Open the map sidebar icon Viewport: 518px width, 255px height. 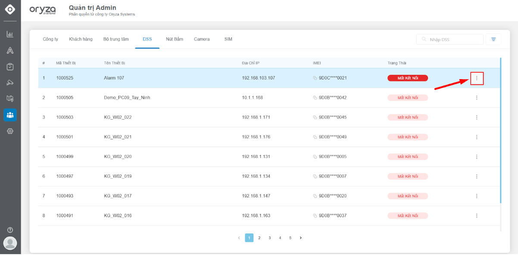pyautogui.click(x=10, y=98)
